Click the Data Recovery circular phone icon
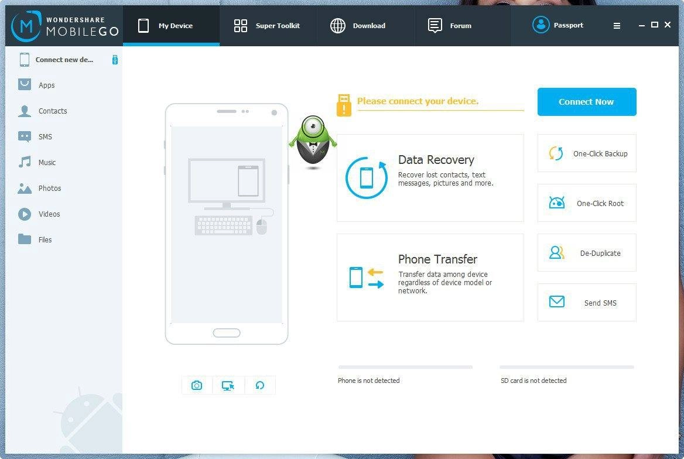Screen dimensions: 684x459 (367, 177)
